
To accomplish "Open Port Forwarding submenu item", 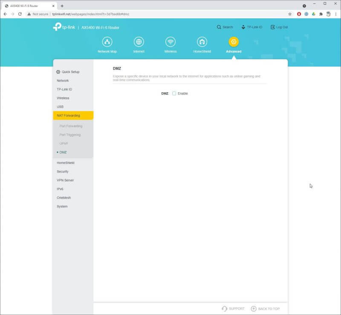I will pyautogui.click(x=71, y=126).
